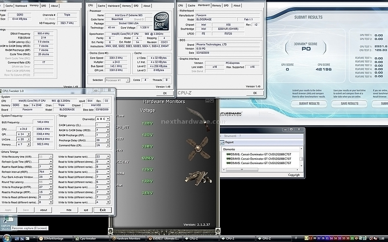This screenshot has height=242, width=388.
Task: Click OK in the Mainboard CPU-Z window
Action: click(255, 93)
